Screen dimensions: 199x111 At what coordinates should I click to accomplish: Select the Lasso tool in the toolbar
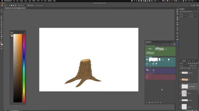tap(2, 14)
